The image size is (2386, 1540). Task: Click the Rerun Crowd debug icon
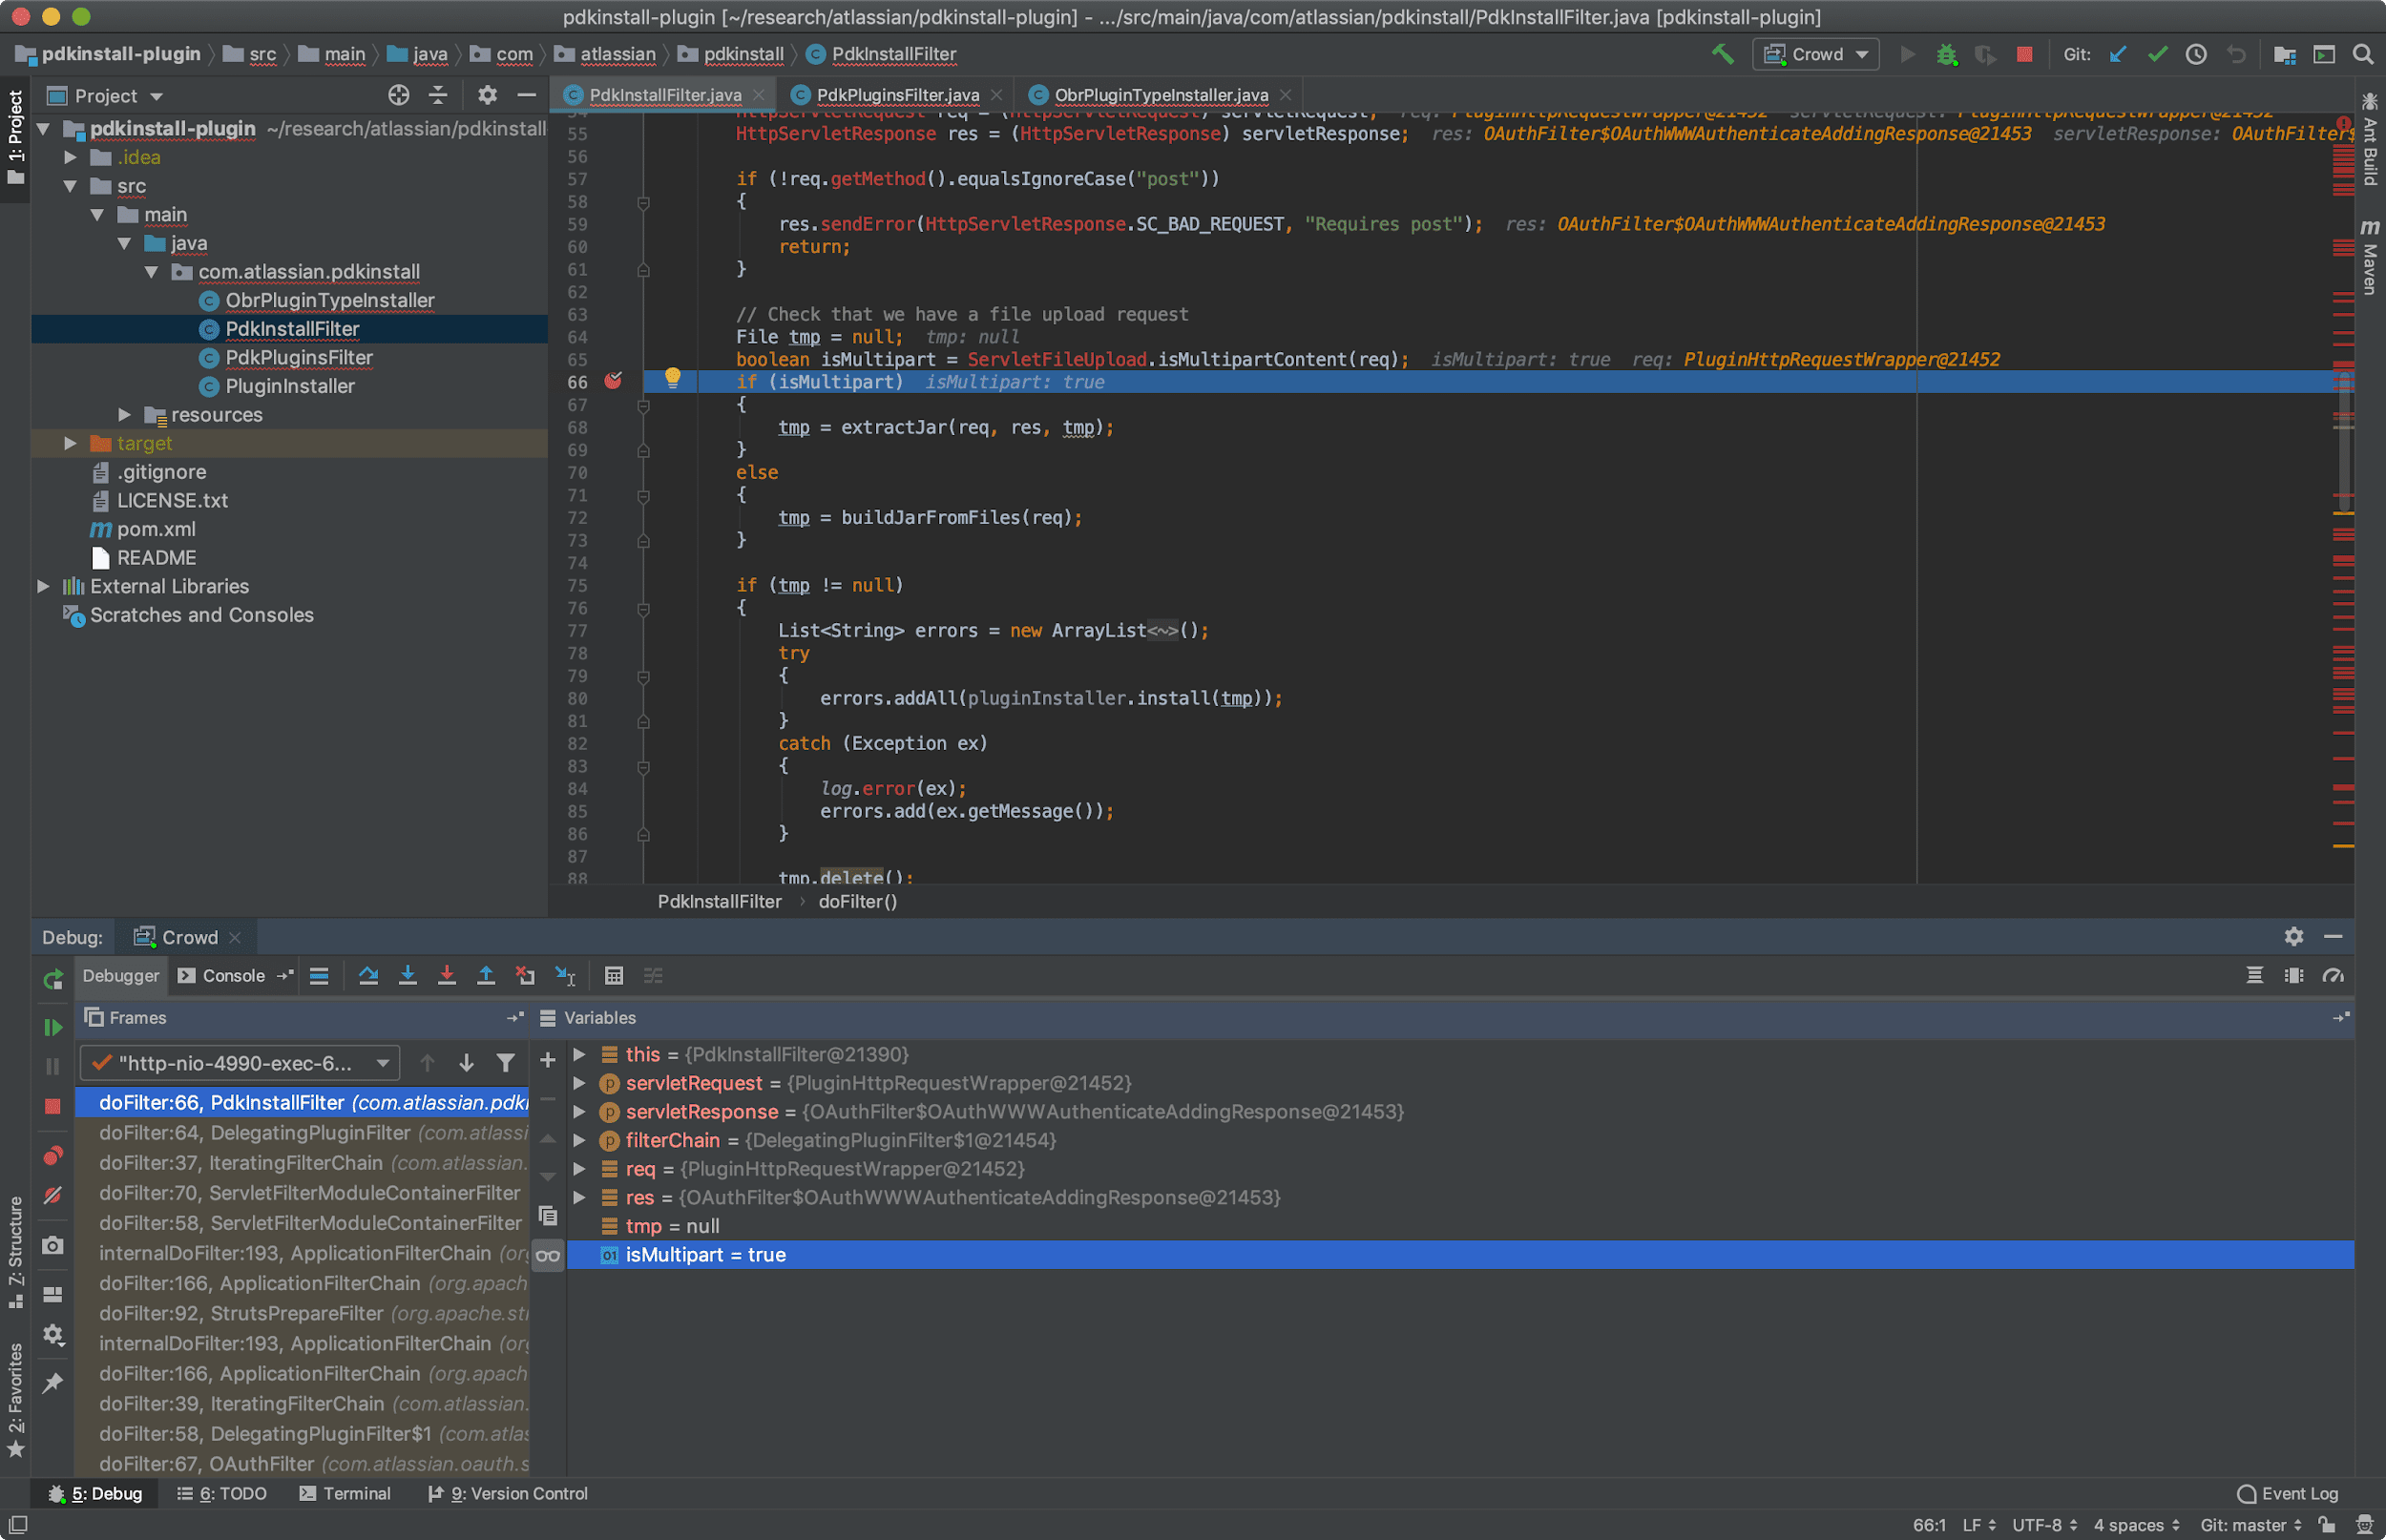coord(53,979)
